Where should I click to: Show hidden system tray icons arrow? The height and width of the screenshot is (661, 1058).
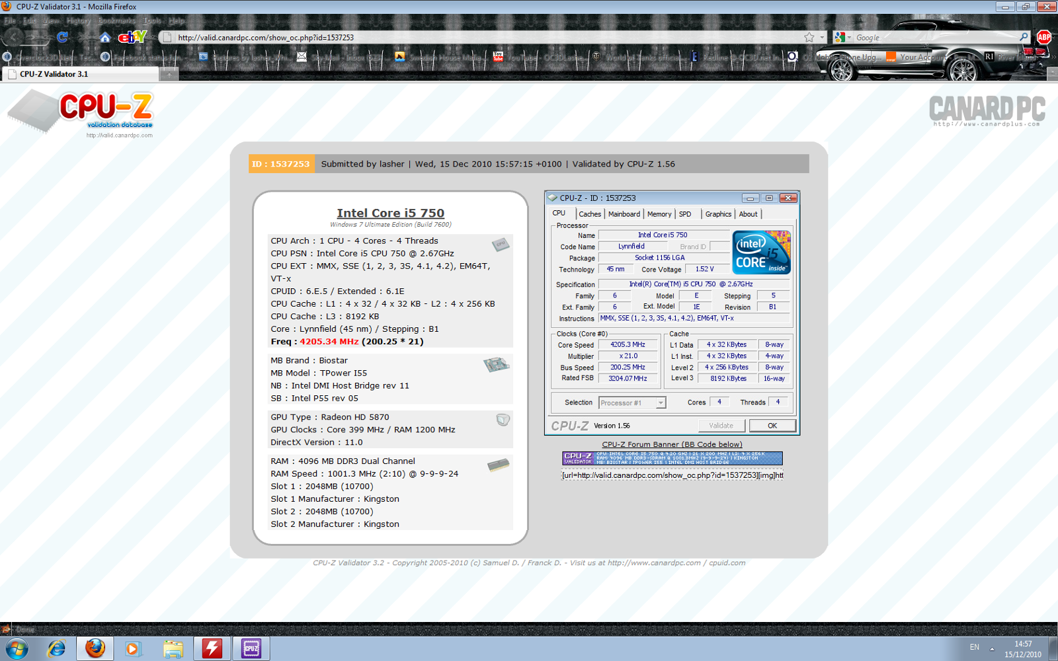pos(992,648)
